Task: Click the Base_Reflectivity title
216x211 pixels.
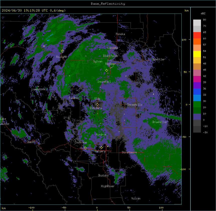Action: tap(108, 4)
